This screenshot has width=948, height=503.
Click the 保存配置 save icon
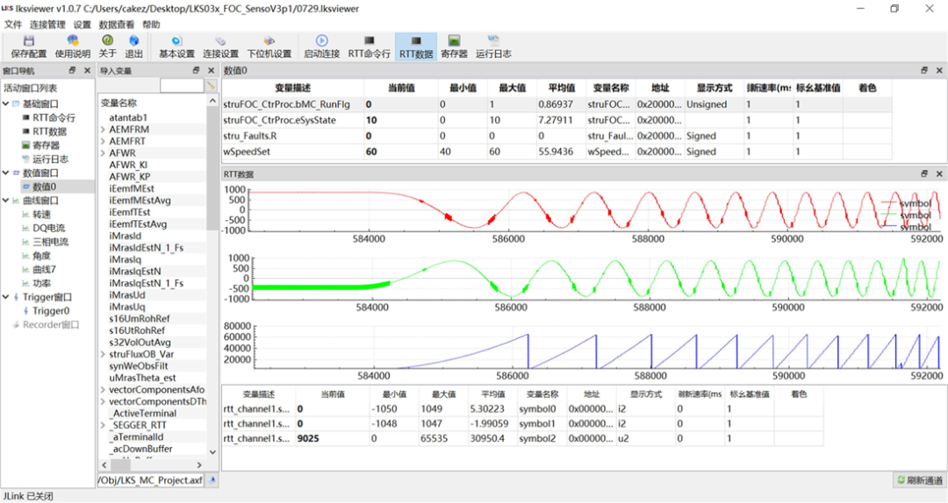click(x=28, y=41)
